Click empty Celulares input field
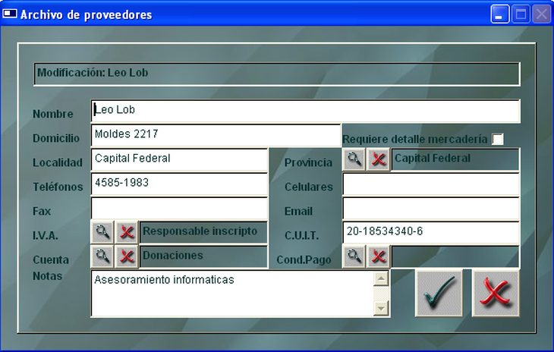The width and height of the screenshot is (554, 352). pyautogui.click(x=431, y=184)
